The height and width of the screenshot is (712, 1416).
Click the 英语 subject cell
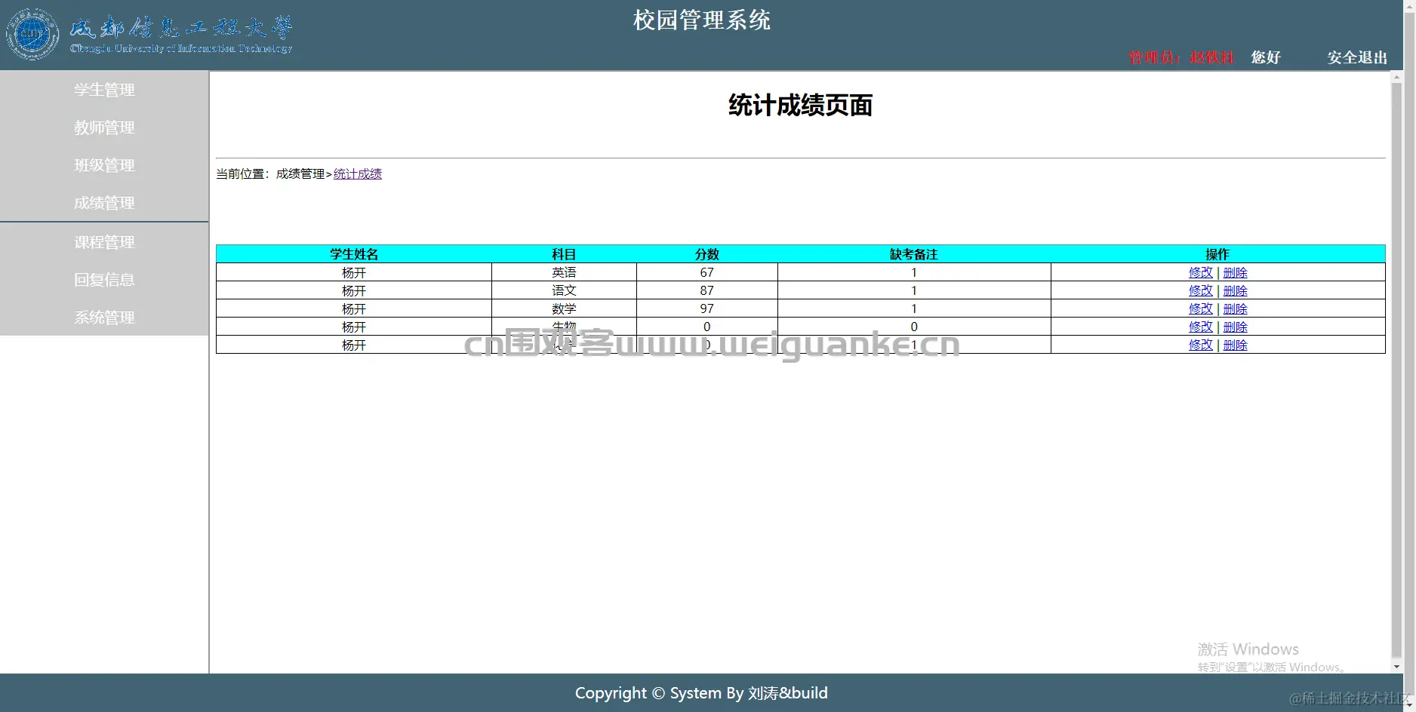(x=564, y=272)
